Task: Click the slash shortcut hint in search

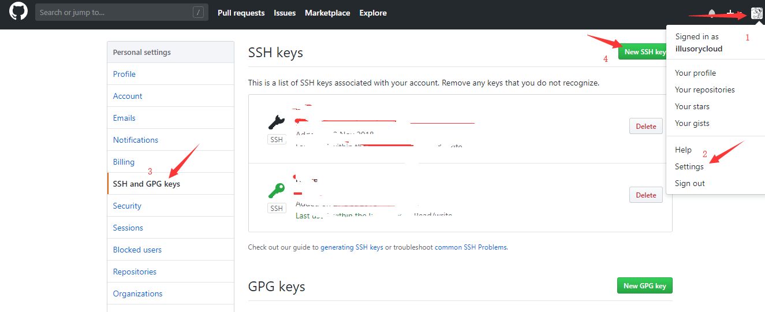Action: 198,12
